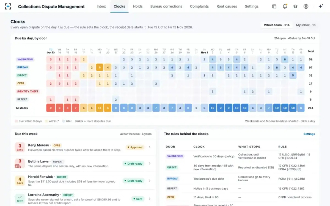Screen dimensions: 330x206
Task: Launch the sparkle AI assistant icon
Action: (321, 6)
